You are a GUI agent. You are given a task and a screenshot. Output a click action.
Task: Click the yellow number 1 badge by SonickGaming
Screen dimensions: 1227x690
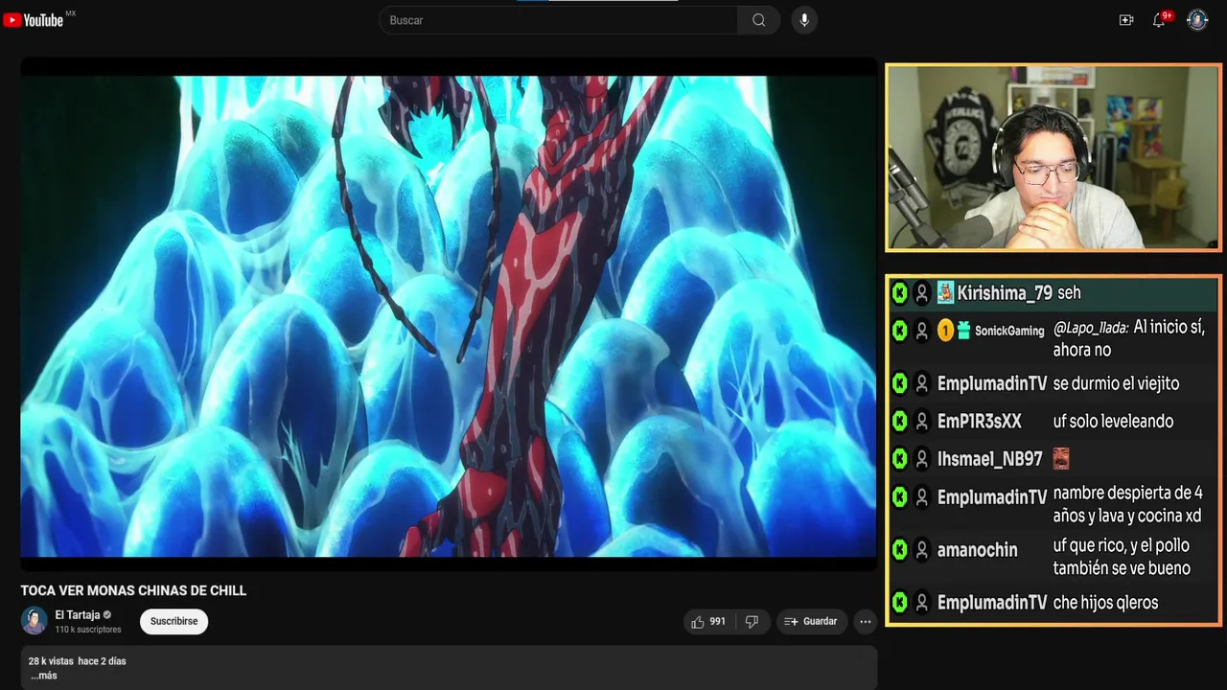coord(945,331)
